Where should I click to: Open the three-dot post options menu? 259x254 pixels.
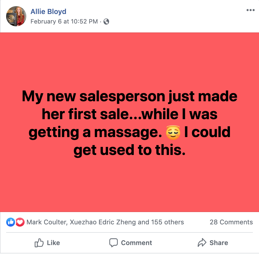coord(250,10)
